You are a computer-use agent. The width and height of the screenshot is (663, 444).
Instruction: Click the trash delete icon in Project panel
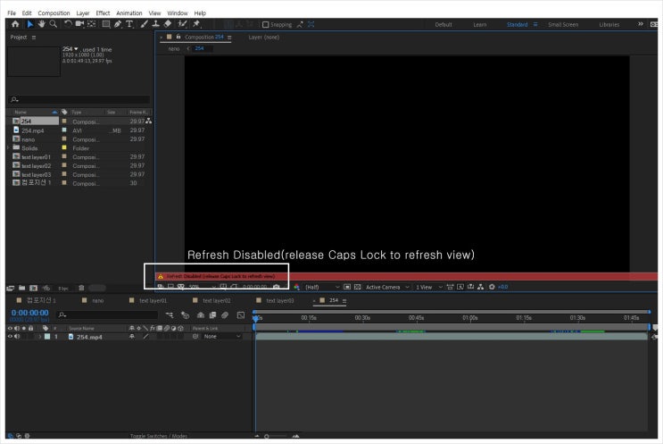coord(81,288)
